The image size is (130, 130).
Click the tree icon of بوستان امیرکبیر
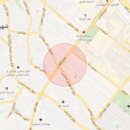coord(41,120)
